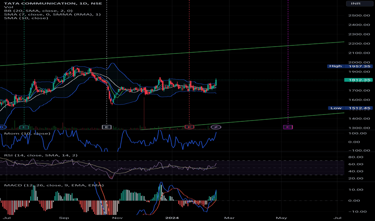Click the 2300.00 price axis value

tap(359, 34)
